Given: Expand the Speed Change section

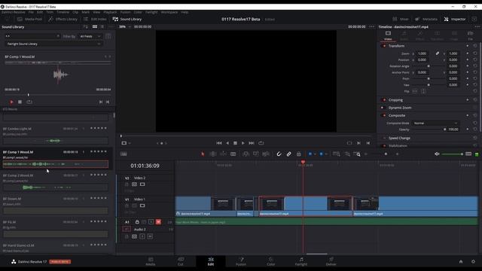Looking at the screenshot, I should point(399,139).
